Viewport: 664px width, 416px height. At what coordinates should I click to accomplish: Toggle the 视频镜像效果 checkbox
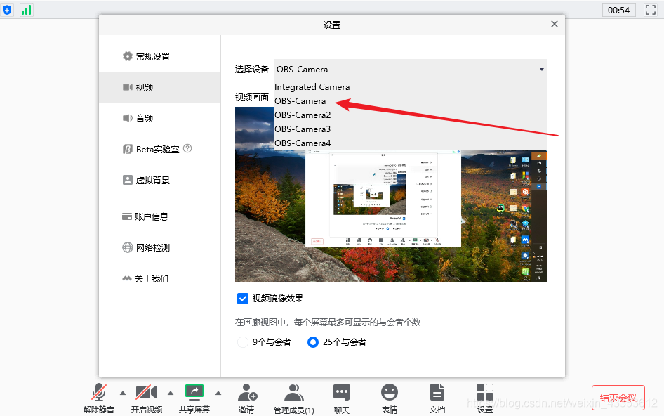(x=243, y=299)
